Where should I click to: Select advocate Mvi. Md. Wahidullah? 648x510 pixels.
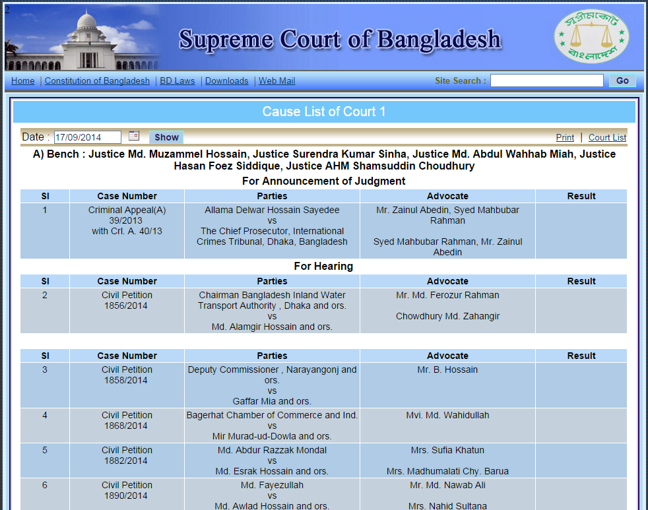pyautogui.click(x=447, y=415)
